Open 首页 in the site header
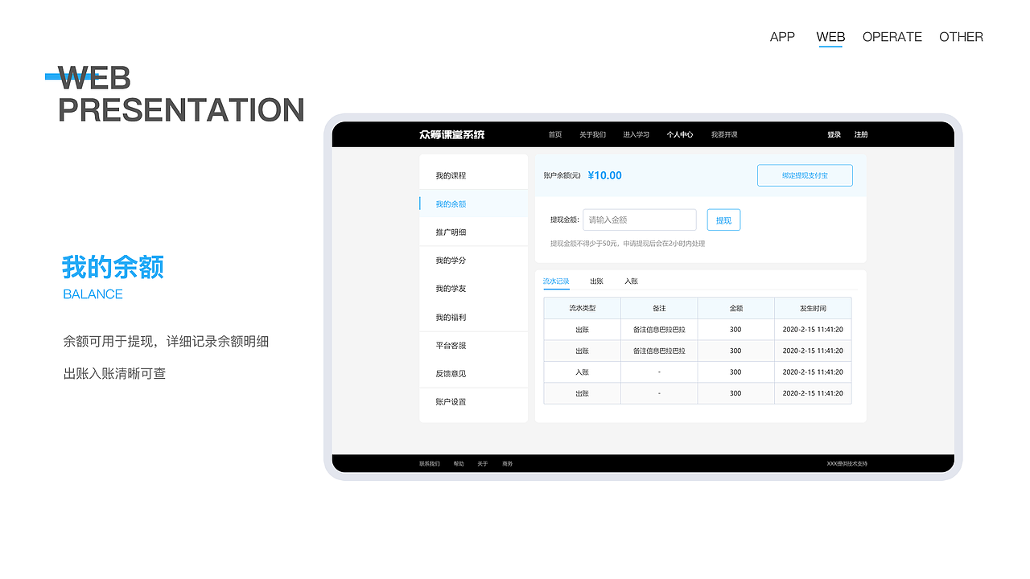Viewport: 1030px width, 579px height. pyautogui.click(x=555, y=135)
